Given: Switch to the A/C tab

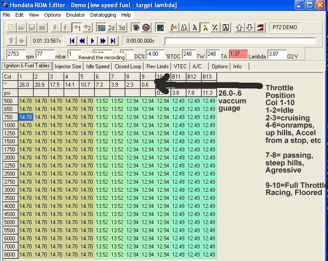Looking at the screenshot, I should point(197,66).
